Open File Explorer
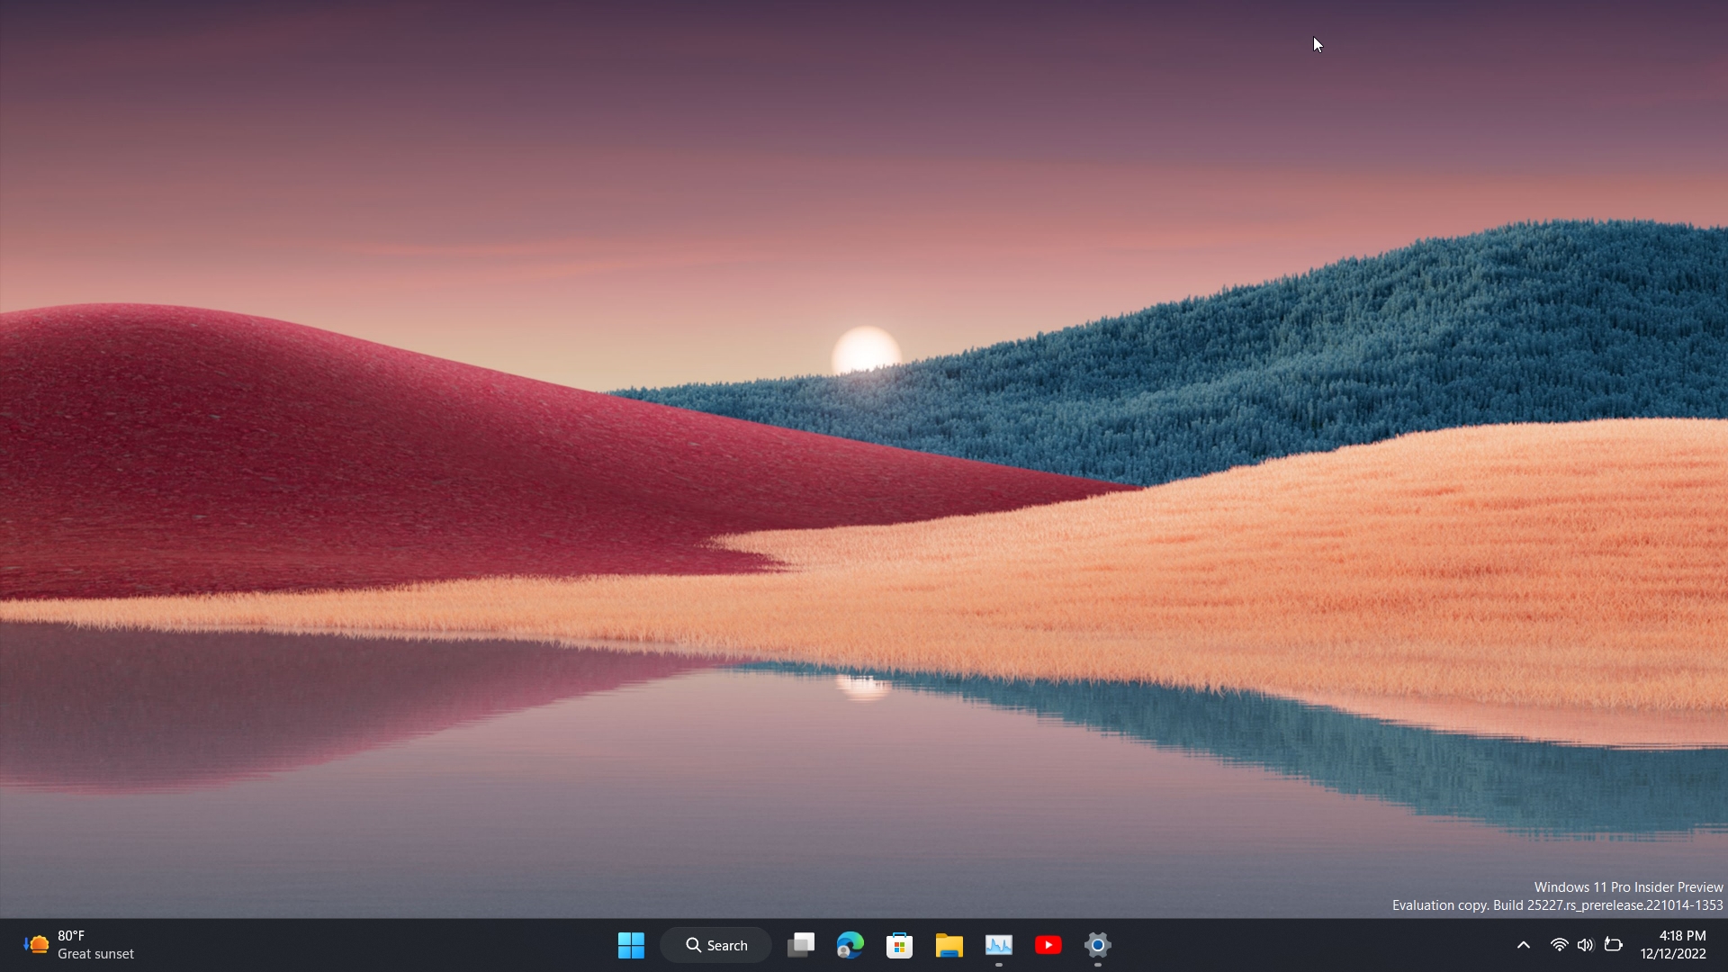1728x972 pixels. coord(949,945)
